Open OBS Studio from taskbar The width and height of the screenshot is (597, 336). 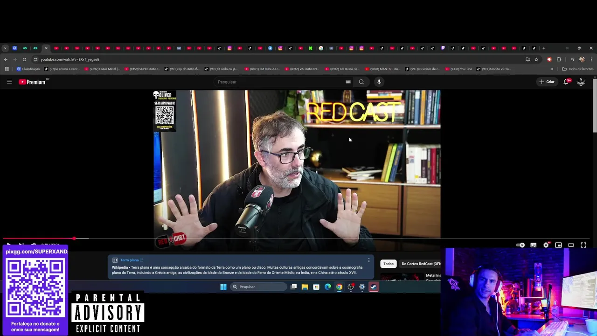coord(351,287)
